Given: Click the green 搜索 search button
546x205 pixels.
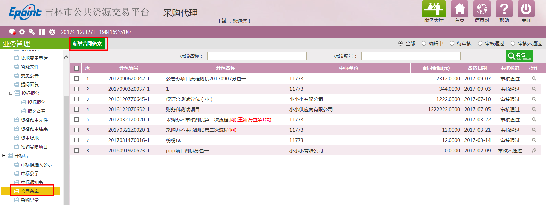Looking at the screenshot, I should [x=519, y=56].
